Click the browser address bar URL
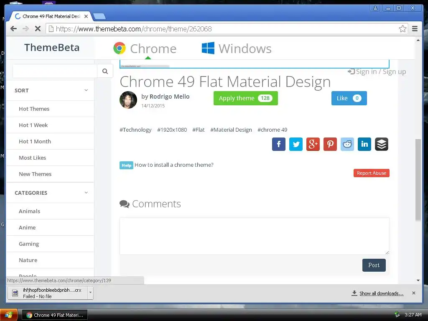Viewport: 428px width, 321px height. tap(134, 29)
